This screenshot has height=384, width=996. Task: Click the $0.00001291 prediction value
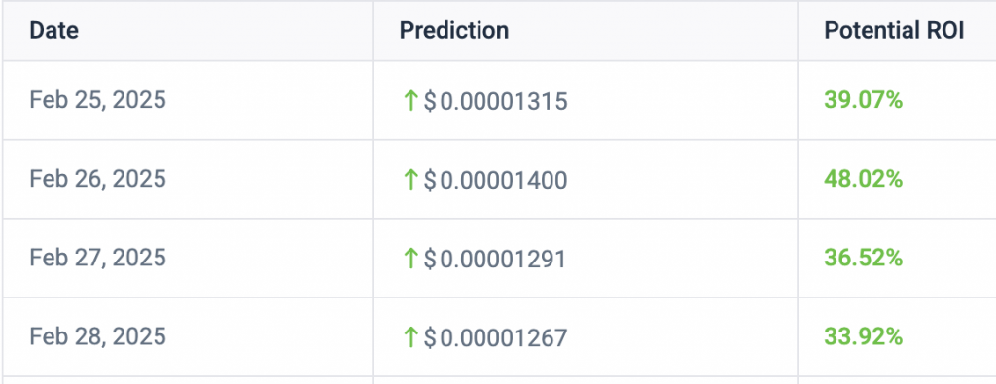[495, 259]
